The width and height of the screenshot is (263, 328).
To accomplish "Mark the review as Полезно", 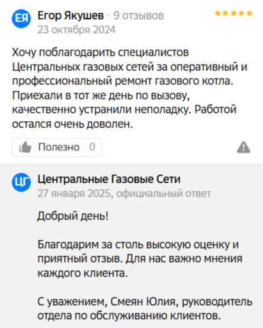I will coord(57,147).
